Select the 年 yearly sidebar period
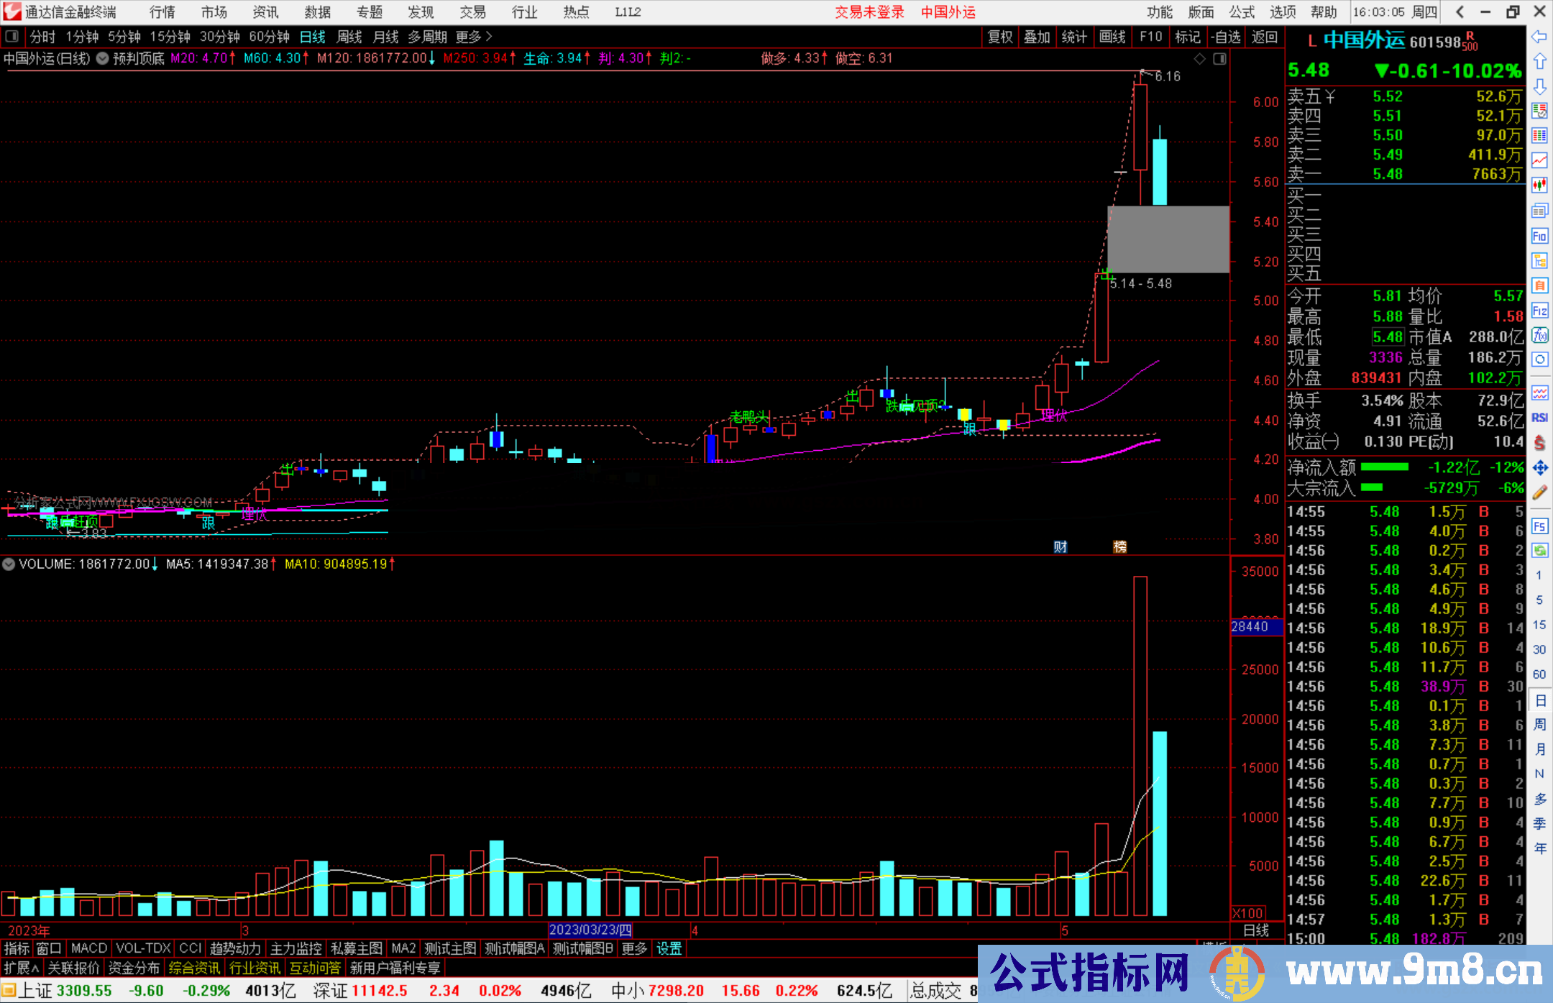 point(1540,848)
